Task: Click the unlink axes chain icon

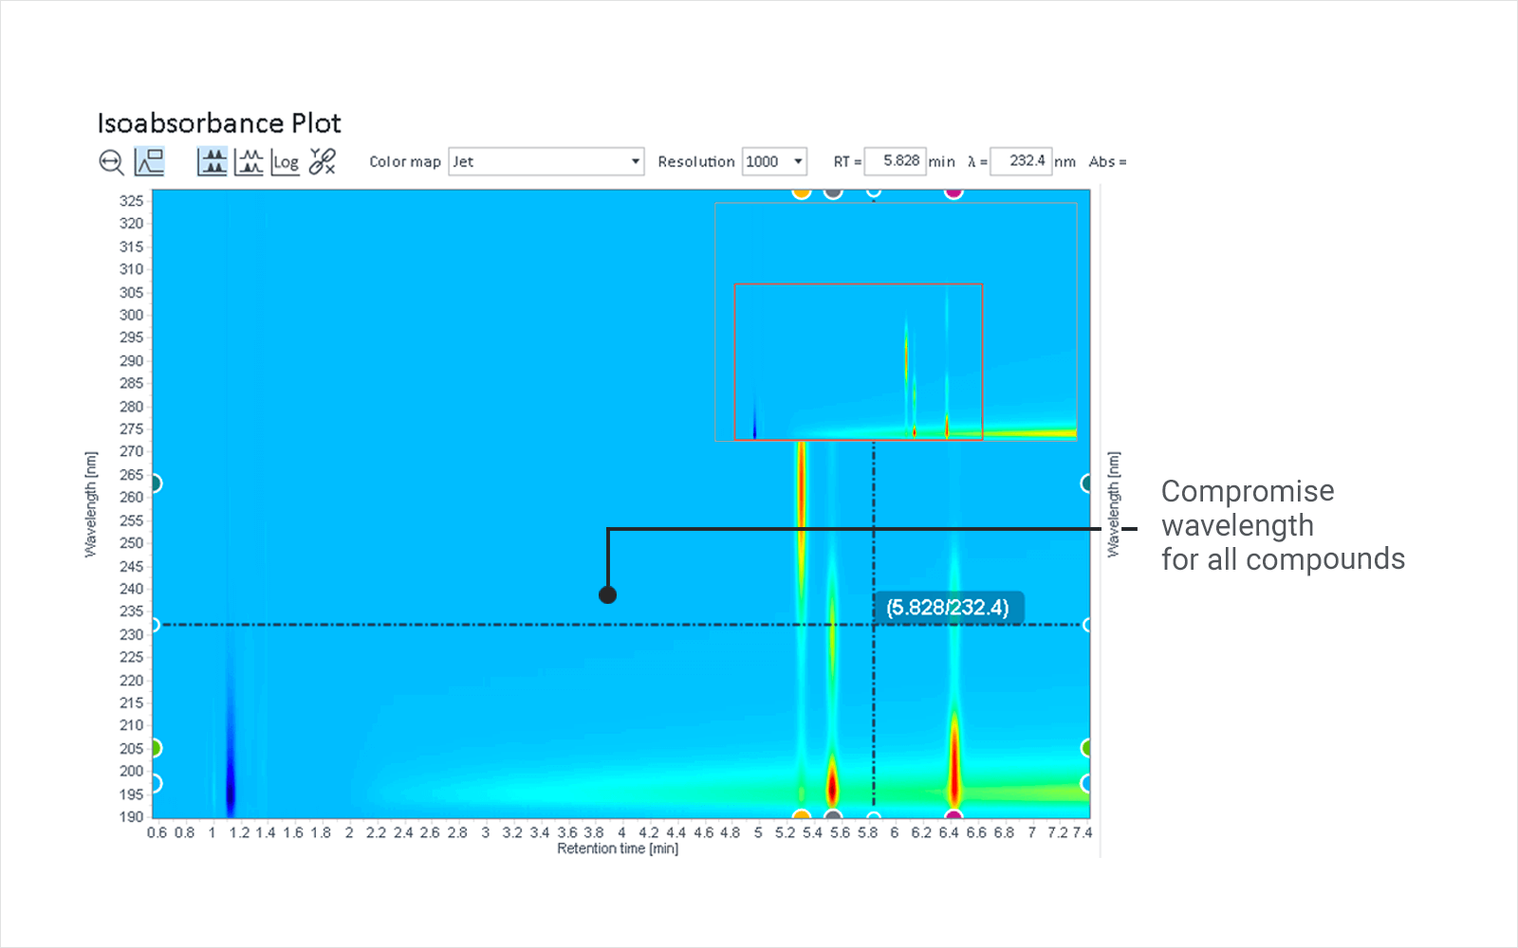Action: [323, 162]
